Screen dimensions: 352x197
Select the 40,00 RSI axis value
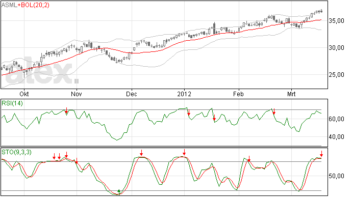(336, 137)
